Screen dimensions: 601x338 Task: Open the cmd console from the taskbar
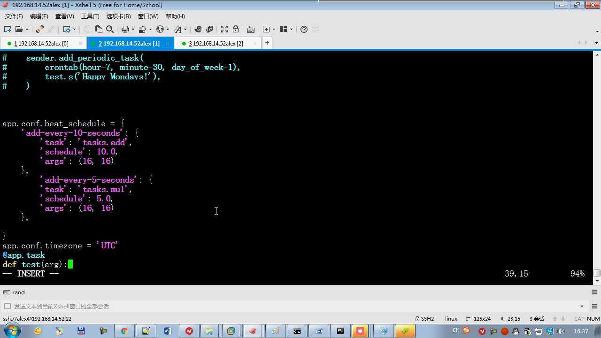[297, 331]
